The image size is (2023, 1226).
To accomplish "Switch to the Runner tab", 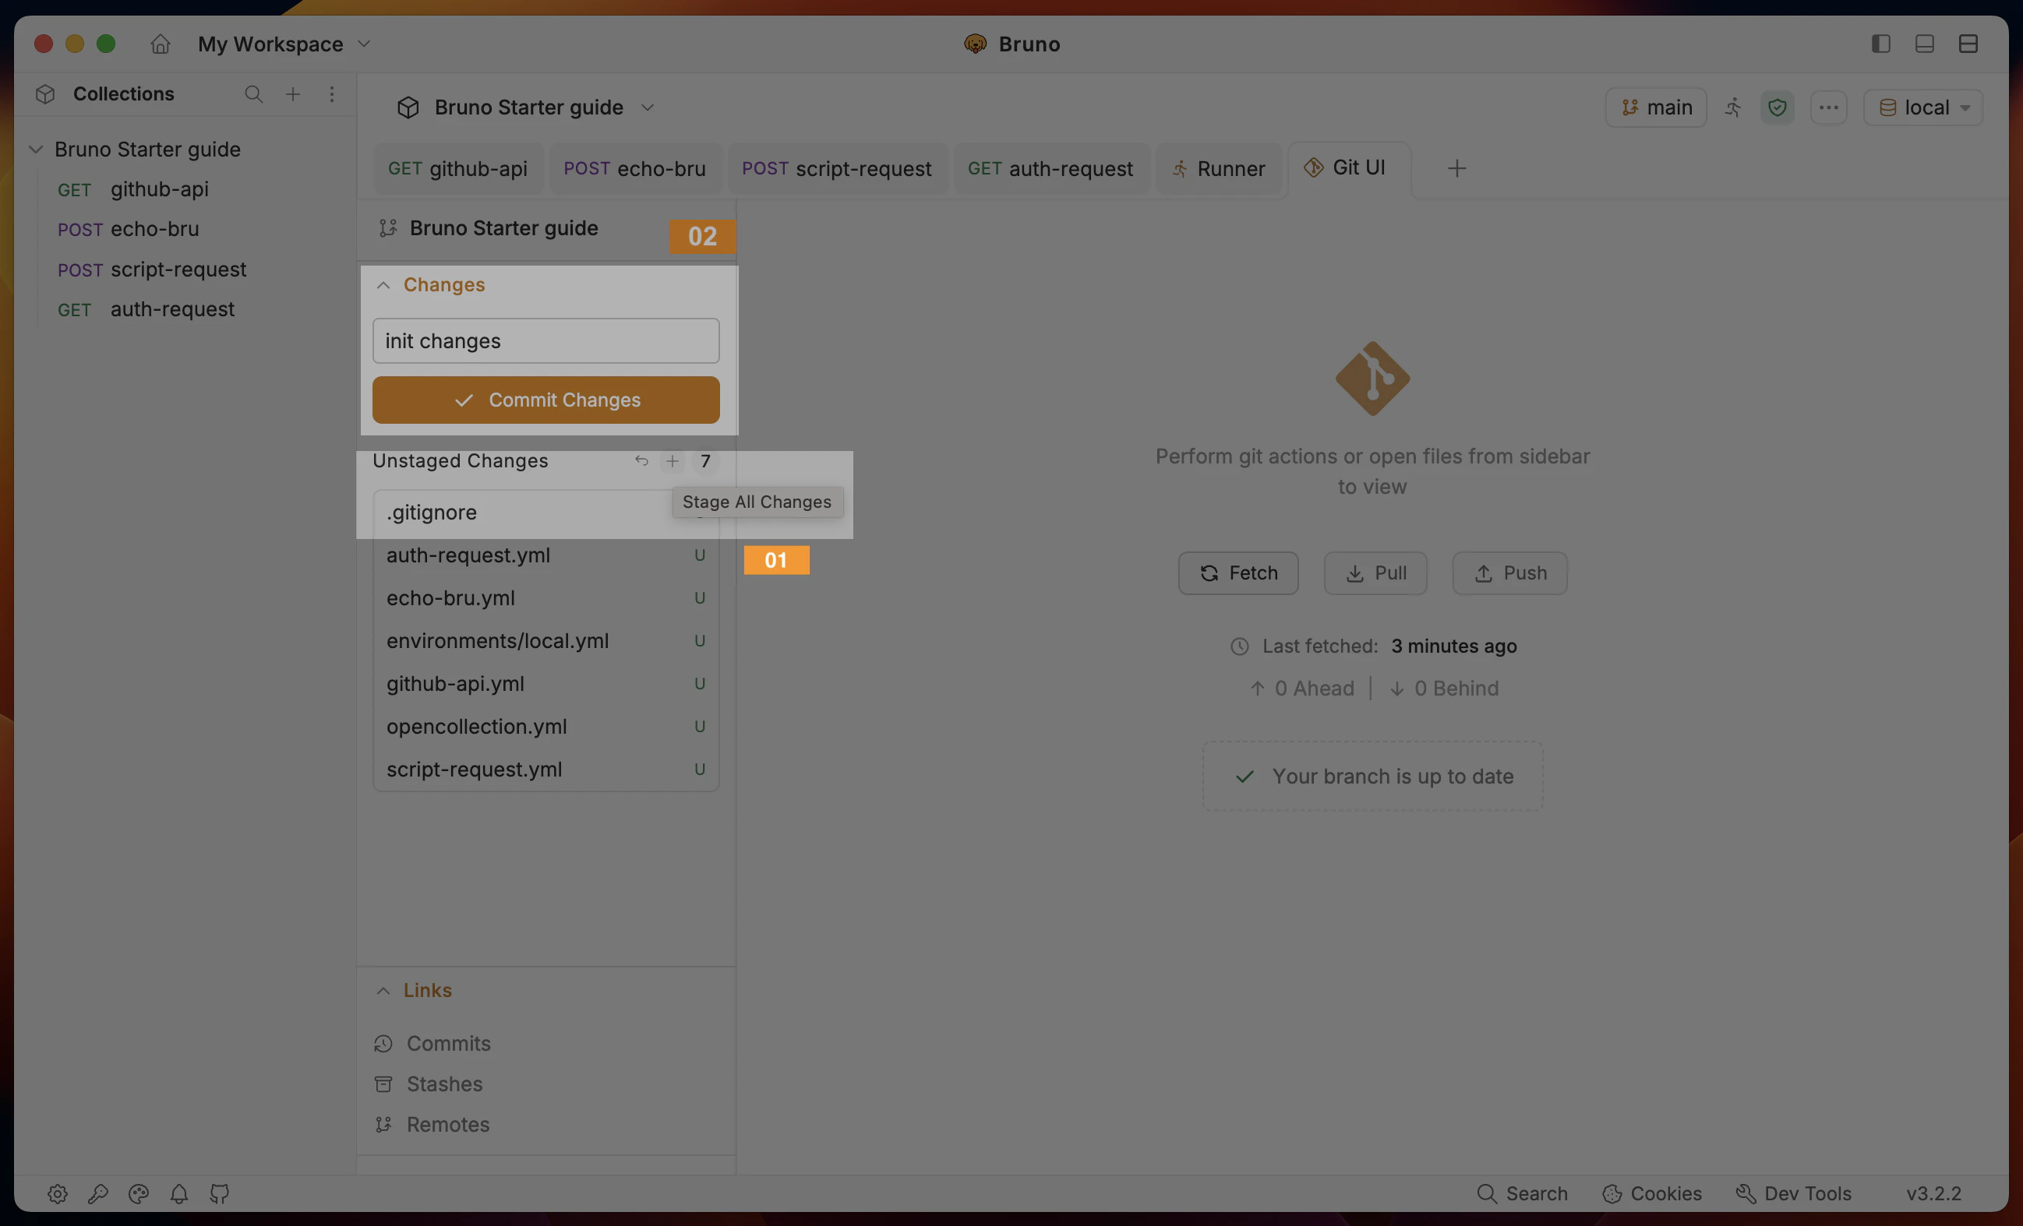I will point(1220,168).
